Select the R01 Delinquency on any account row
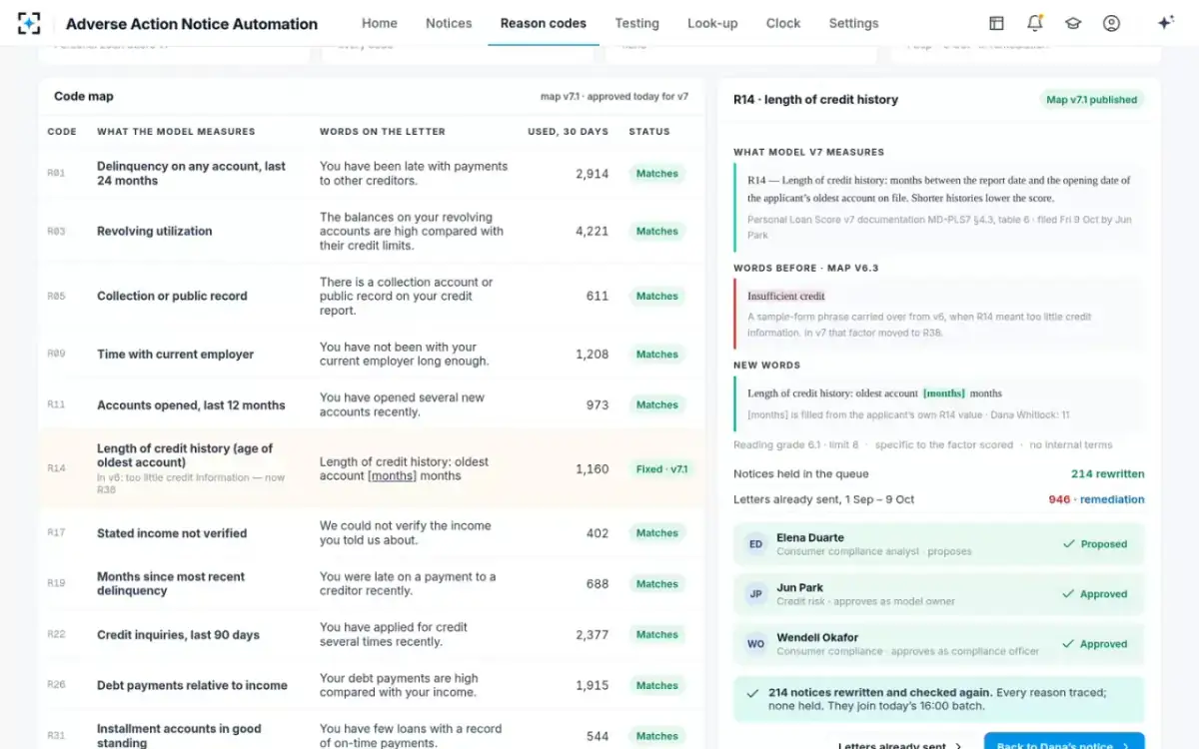 [372, 174]
